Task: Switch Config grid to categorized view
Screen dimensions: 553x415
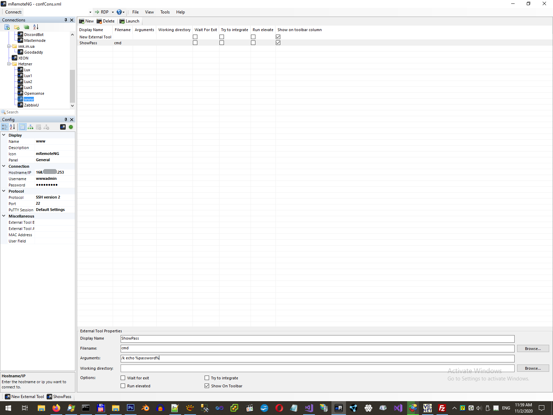Action: point(4,127)
